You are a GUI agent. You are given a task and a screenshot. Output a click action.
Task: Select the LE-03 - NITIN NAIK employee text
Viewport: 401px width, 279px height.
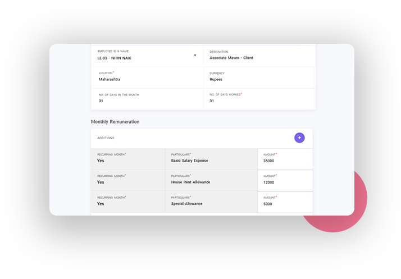point(114,58)
